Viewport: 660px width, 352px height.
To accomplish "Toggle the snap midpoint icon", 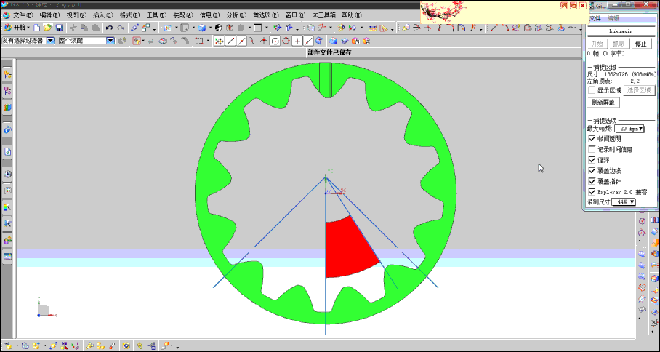I will [241, 41].
